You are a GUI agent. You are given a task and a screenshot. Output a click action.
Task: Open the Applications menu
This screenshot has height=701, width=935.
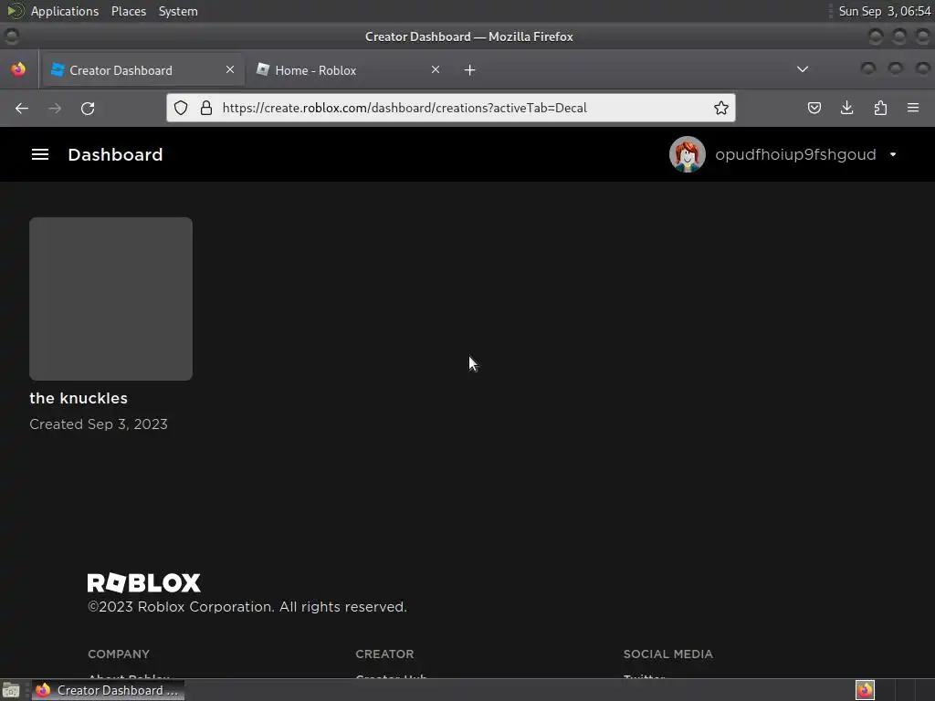coord(65,11)
